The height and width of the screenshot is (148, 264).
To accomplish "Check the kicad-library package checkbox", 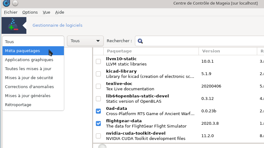I will click(98, 74).
